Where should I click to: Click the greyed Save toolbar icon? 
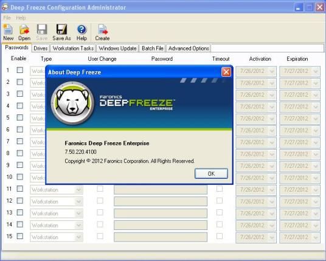click(42, 30)
